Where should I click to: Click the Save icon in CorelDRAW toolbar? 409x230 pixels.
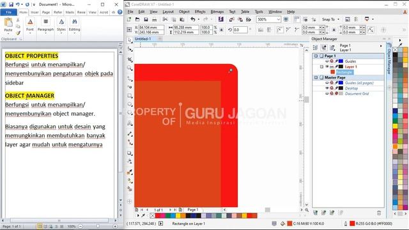point(146,19)
